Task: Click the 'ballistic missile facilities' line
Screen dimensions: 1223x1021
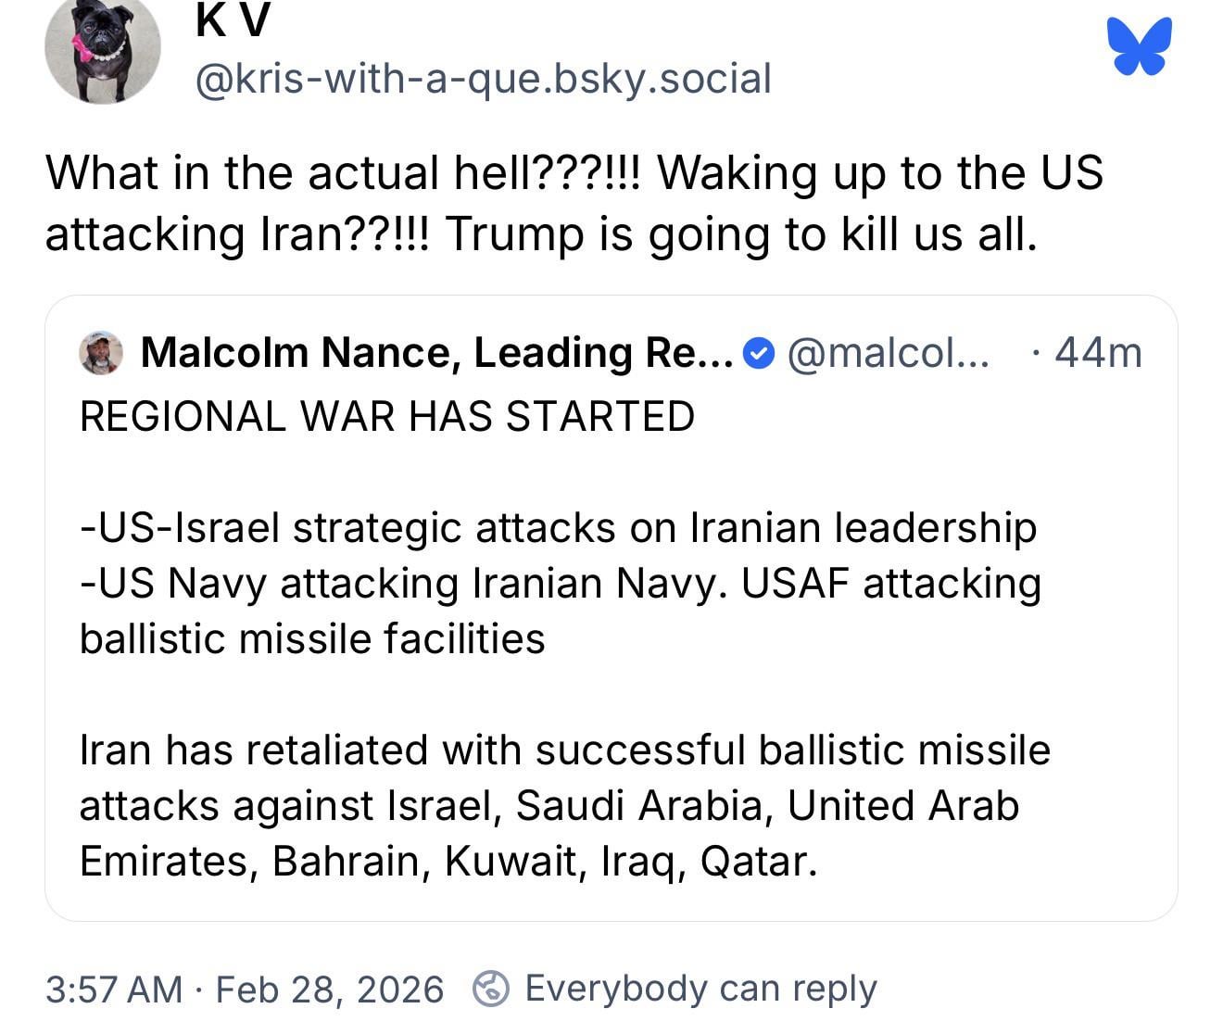Action: (x=312, y=639)
